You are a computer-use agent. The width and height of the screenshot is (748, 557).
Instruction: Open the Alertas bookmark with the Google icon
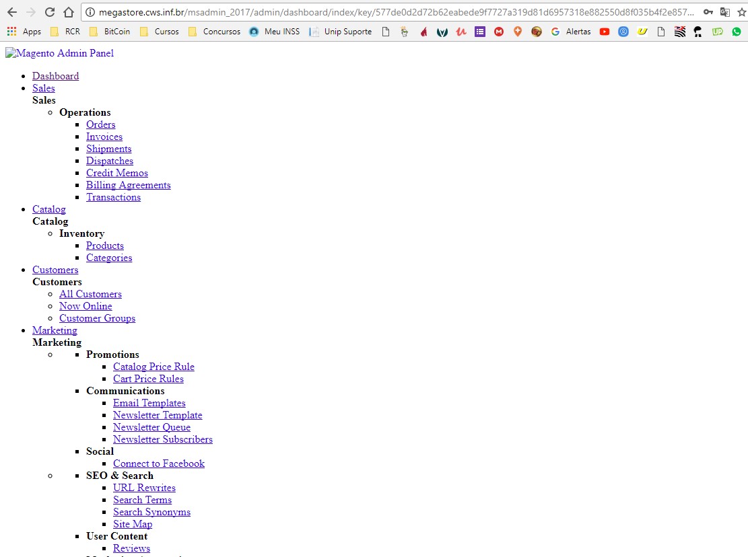569,31
